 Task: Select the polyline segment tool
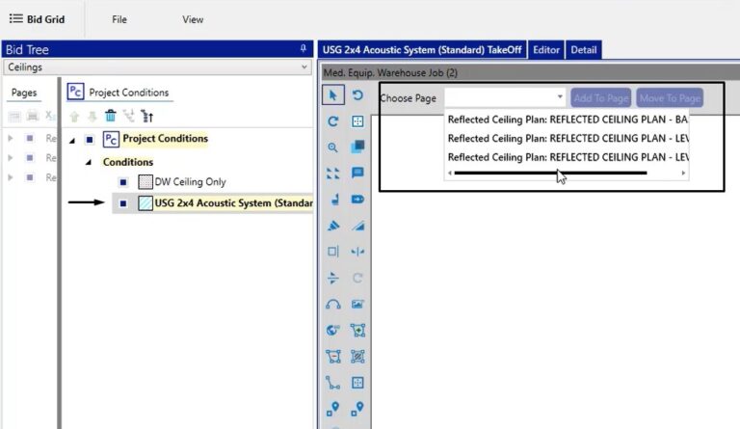click(332, 383)
